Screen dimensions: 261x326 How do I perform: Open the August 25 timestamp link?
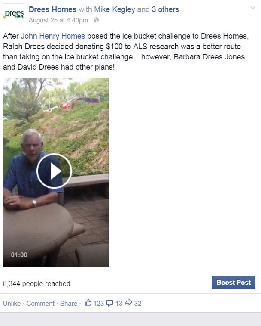(58, 20)
